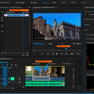This screenshot has width=94, height=94.
Task: Toggle Snap magnet in timeline
Action: click(3, 65)
